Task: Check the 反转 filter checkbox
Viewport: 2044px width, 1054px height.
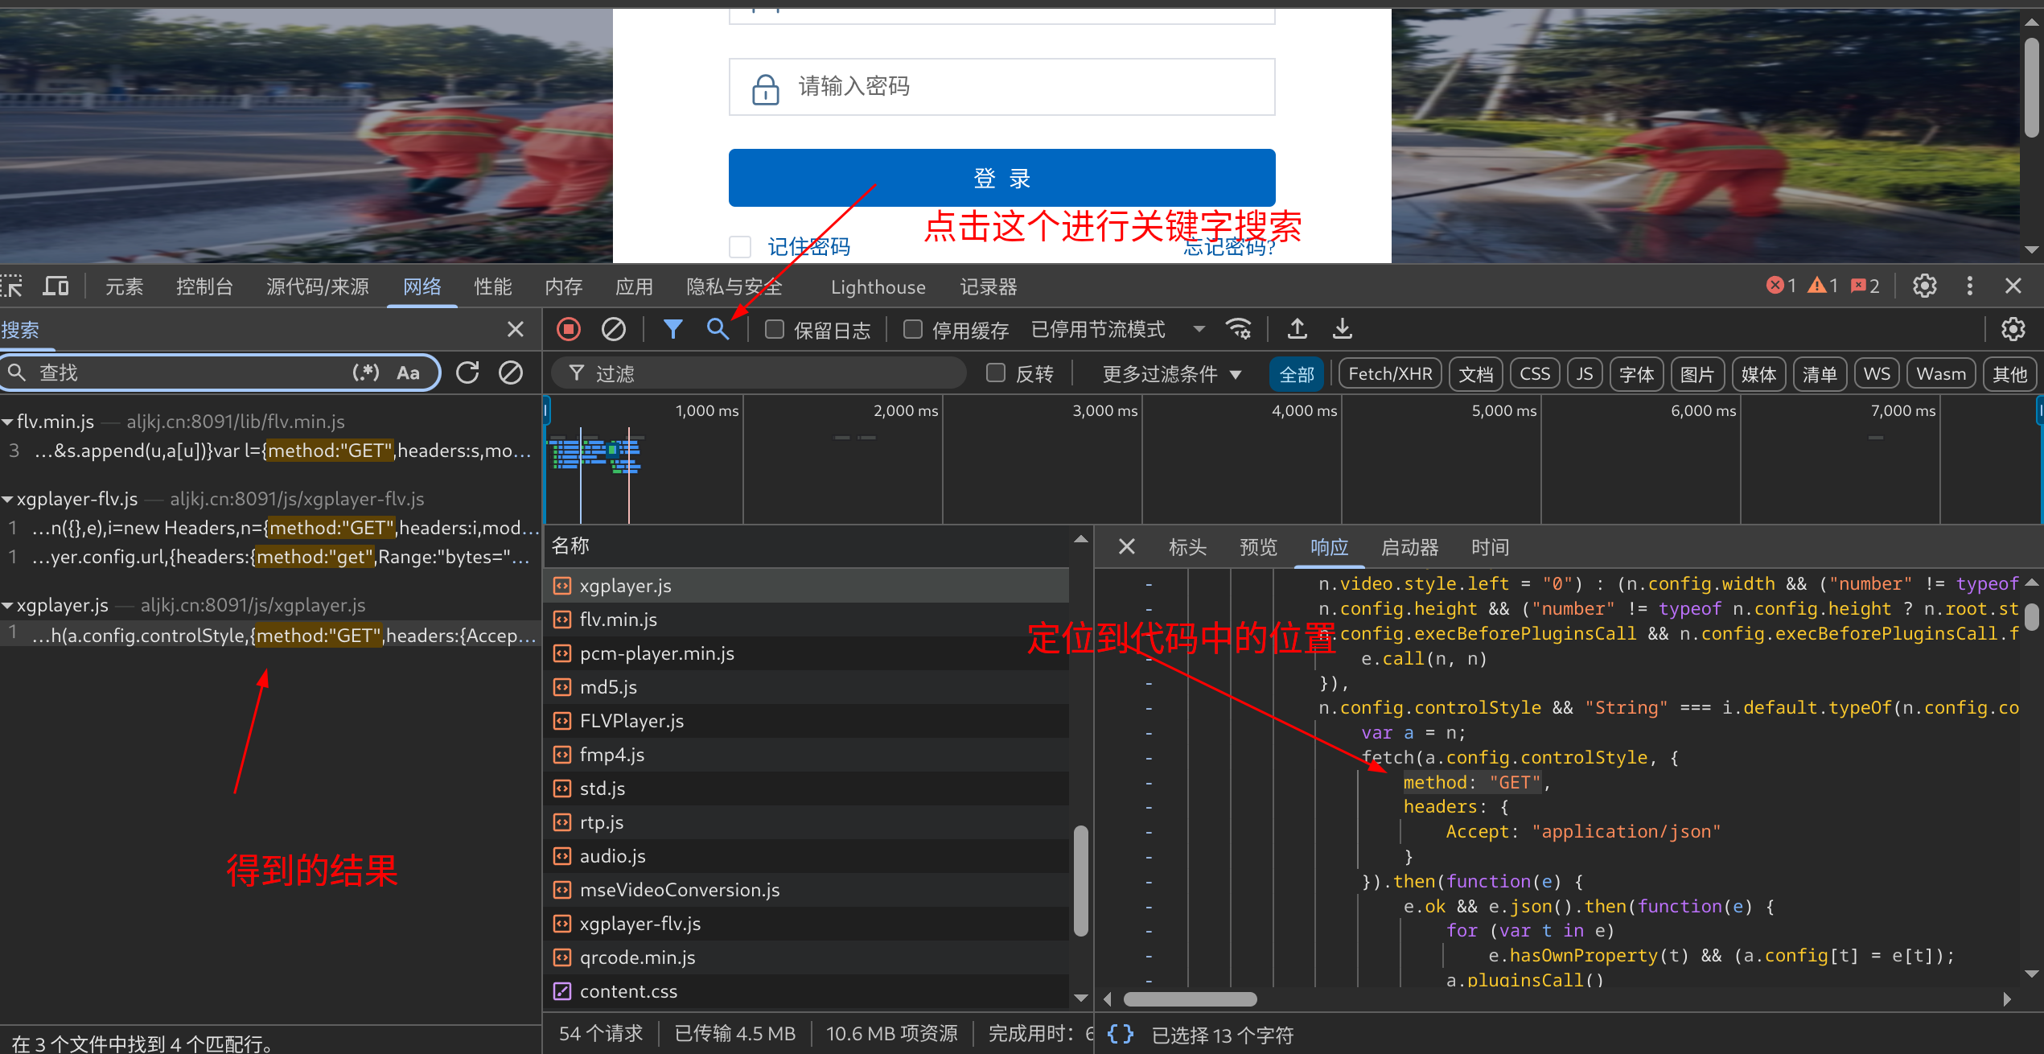Action: pyautogui.click(x=996, y=373)
